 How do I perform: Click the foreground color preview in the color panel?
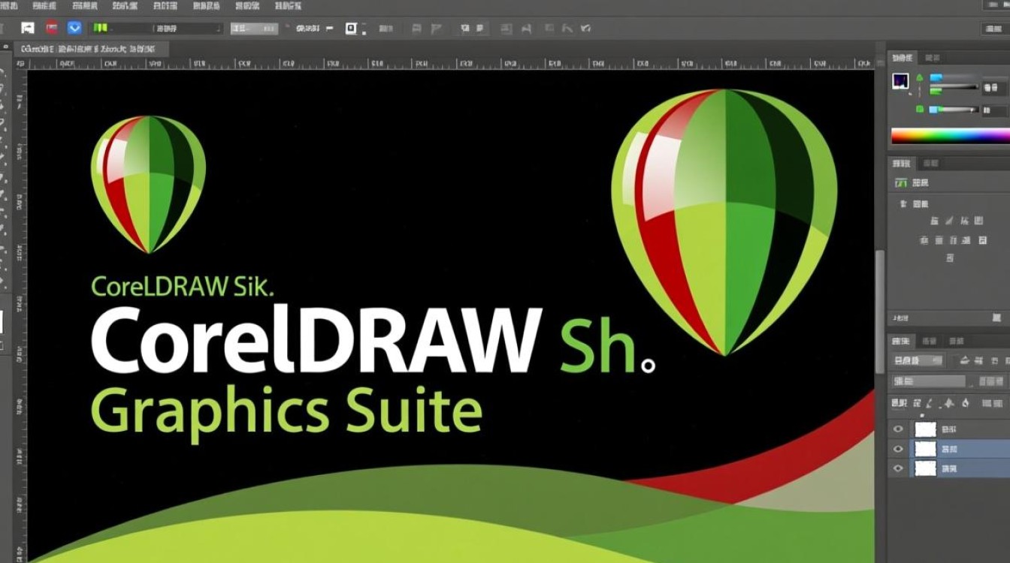coord(900,81)
